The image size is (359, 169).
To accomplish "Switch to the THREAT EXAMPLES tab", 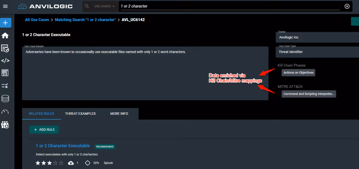I will (80, 113).
